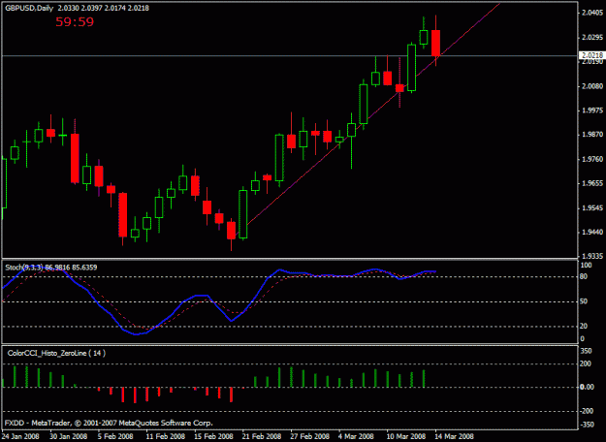Click the 1.9655 price scale label
Image resolution: width=606 pixels, height=442 pixels.
592,183
